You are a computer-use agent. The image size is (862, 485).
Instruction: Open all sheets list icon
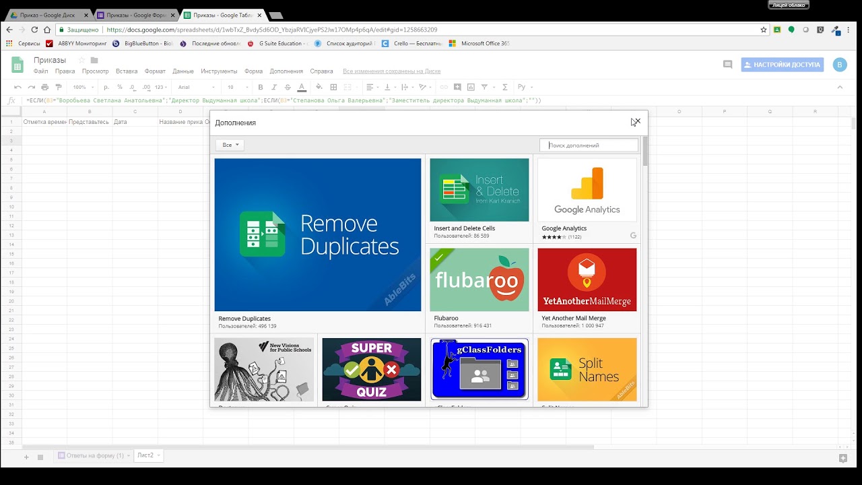(40, 457)
